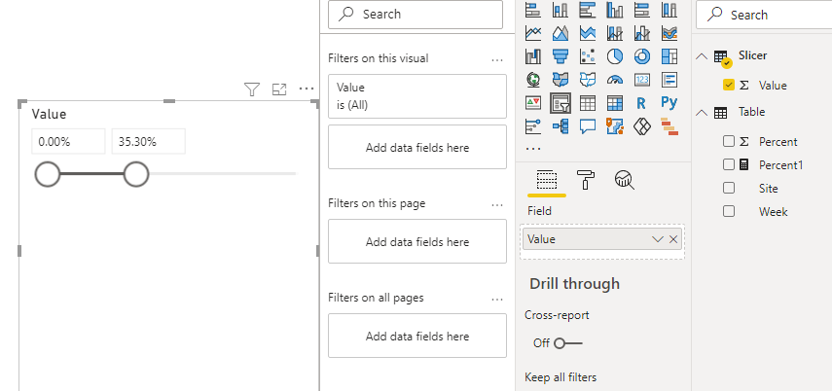Select the Multi-row card visualization

click(669, 79)
